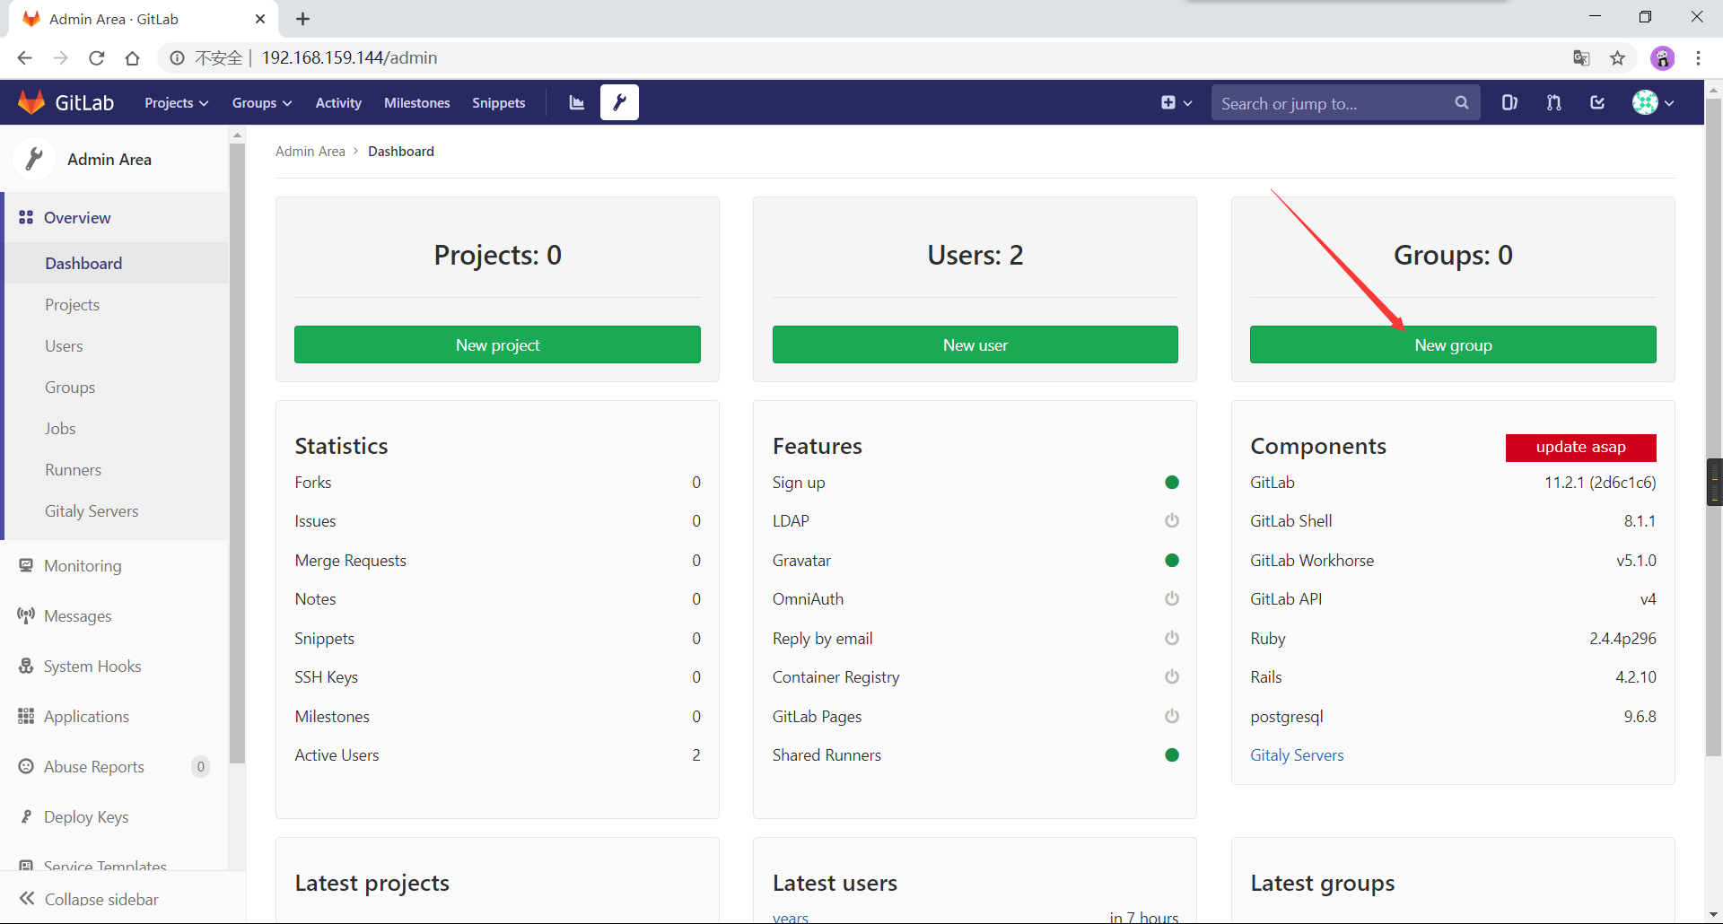This screenshot has height=924, width=1723.
Task: Click the Sign up enabled indicator
Action: click(1171, 482)
